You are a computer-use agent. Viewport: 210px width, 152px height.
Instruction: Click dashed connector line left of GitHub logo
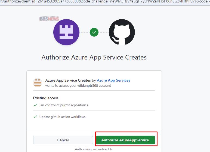tap(103, 32)
